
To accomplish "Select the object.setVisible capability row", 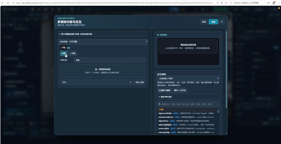I will pos(187,113).
